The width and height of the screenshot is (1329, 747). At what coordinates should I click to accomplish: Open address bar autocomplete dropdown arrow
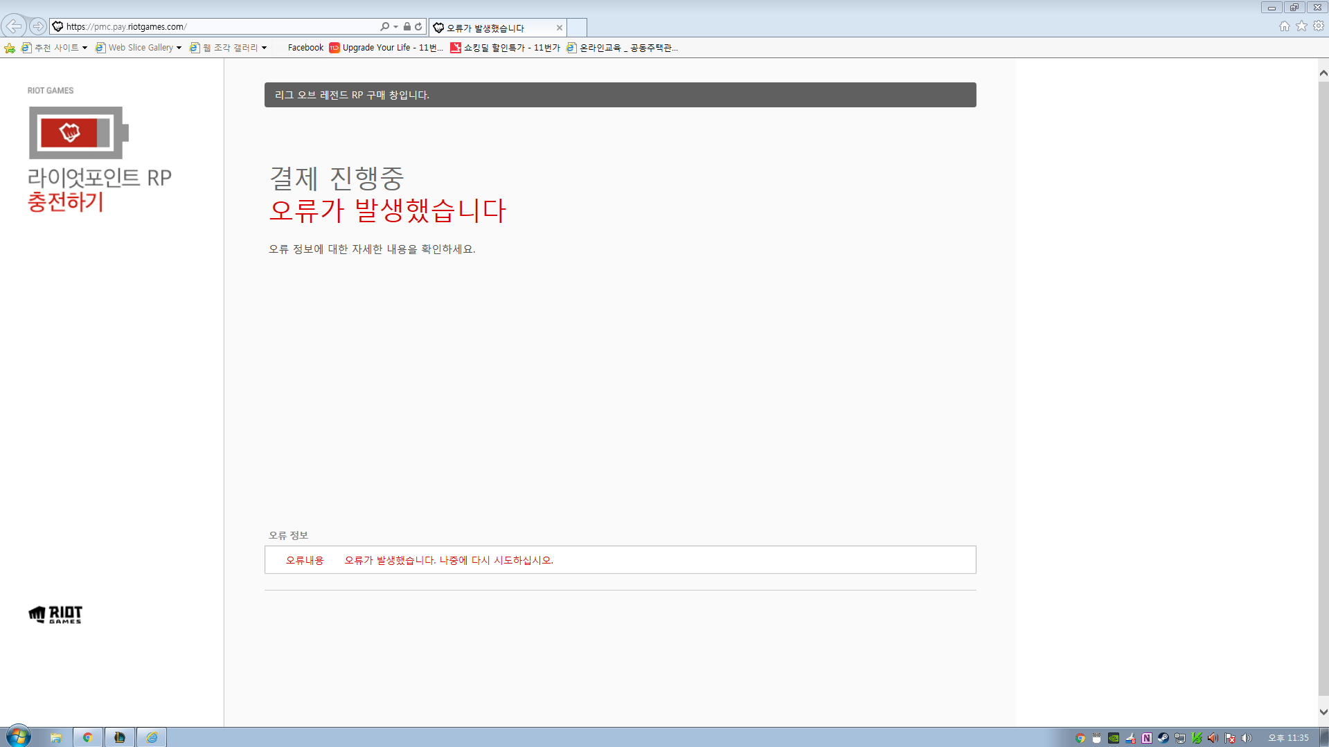tap(395, 26)
